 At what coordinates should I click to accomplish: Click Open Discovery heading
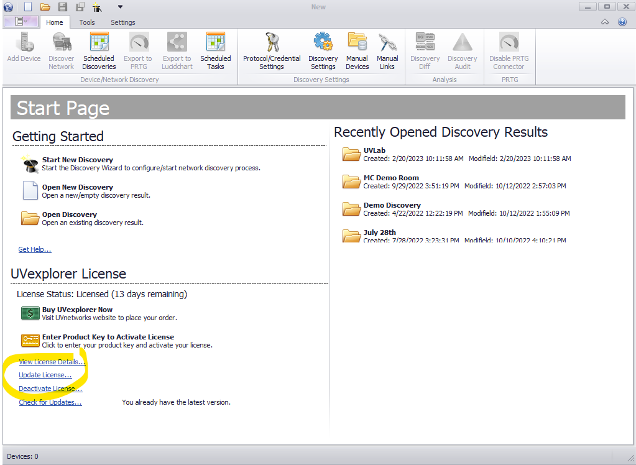click(x=70, y=214)
